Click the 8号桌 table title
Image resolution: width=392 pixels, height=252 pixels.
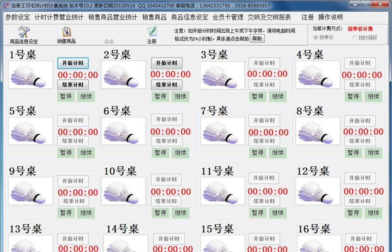pyautogui.click(x=310, y=111)
